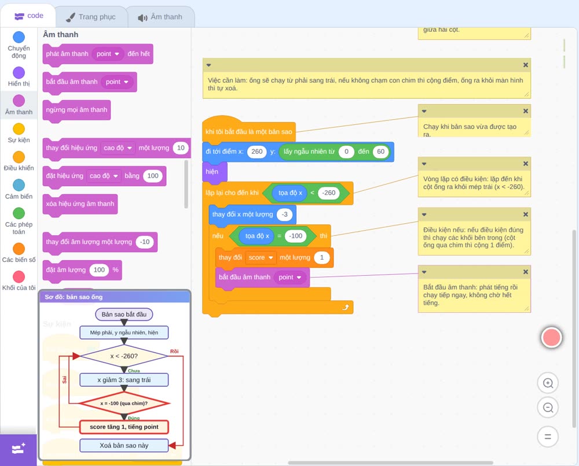Viewport: 579px width, 466px height.
Task: Close the 'Chạy khi bản sao' comment
Action: click(x=526, y=111)
